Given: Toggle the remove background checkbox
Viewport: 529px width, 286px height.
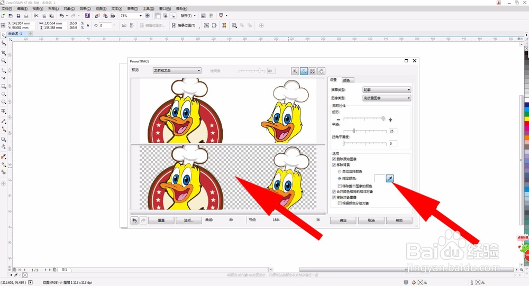Looking at the screenshot, I should click(x=334, y=165).
